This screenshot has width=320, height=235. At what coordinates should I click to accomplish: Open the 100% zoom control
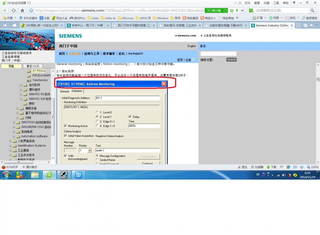313,167
